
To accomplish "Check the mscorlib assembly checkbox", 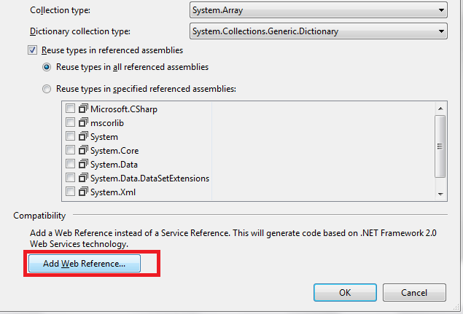I will coord(70,122).
